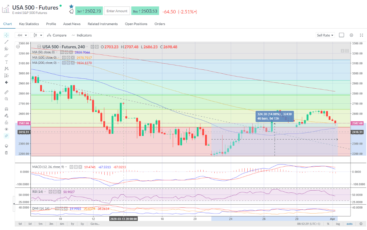Select the text annotation tool
Screen dimensions: 367x230
tap(6, 62)
